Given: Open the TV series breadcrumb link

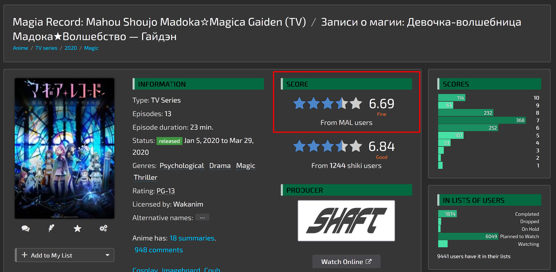Looking at the screenshot, I should [46, 48].
